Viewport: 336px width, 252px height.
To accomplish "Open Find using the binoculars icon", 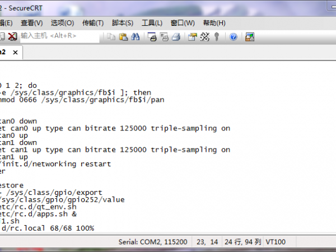I will 135,36.
